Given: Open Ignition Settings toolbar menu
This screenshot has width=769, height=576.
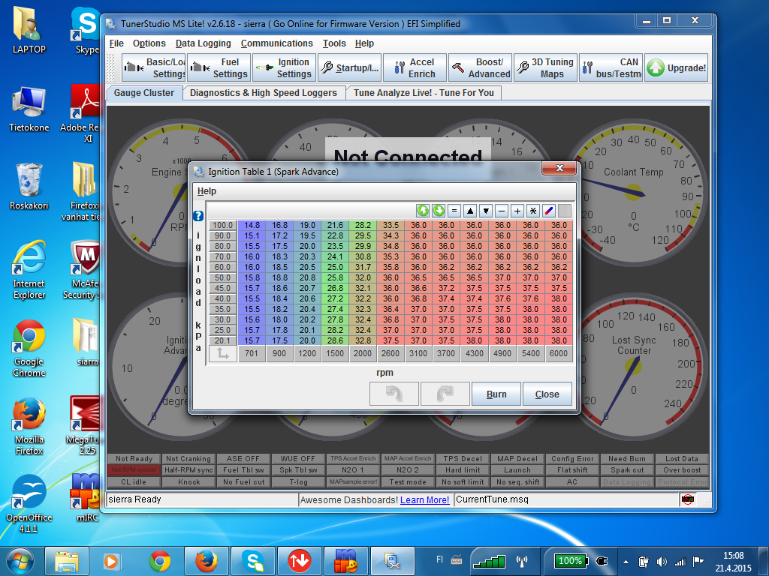Looking at the screenshot, I should pyautogui.click(x=285, y=67).
